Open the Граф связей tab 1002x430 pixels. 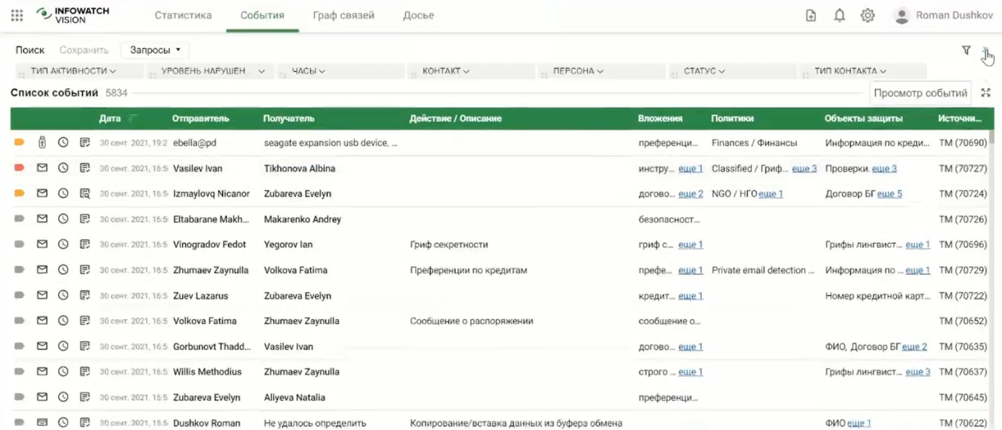tap(343, 15)
